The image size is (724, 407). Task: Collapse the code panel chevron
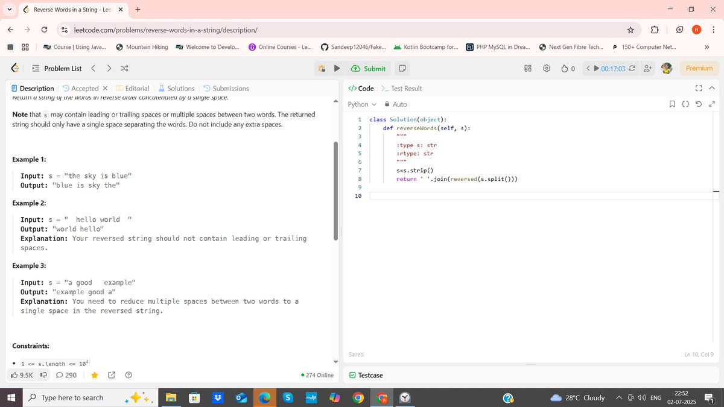[x=711, y=88]
